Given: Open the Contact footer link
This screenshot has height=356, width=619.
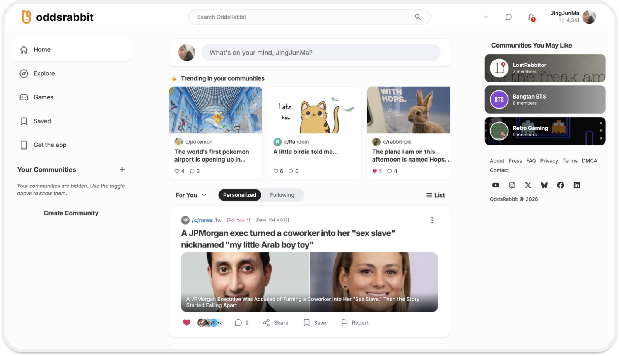Looking at the screenshot, I should 499,170.
